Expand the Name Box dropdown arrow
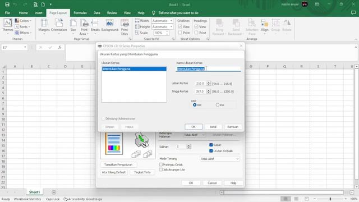The width and height of the screenshot is (359, 202). 25,47
